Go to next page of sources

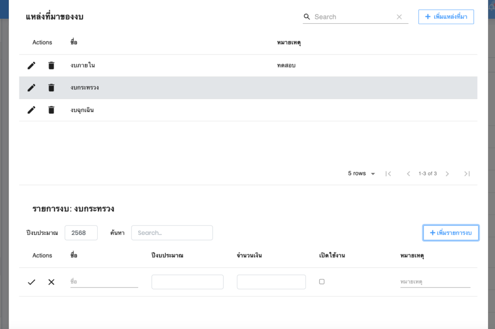pyautogui.click(x=447, y=173)
